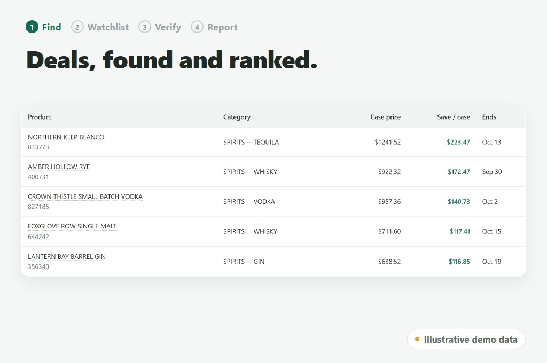
Task: Click savings value $140.73
Action: point(459,202)
